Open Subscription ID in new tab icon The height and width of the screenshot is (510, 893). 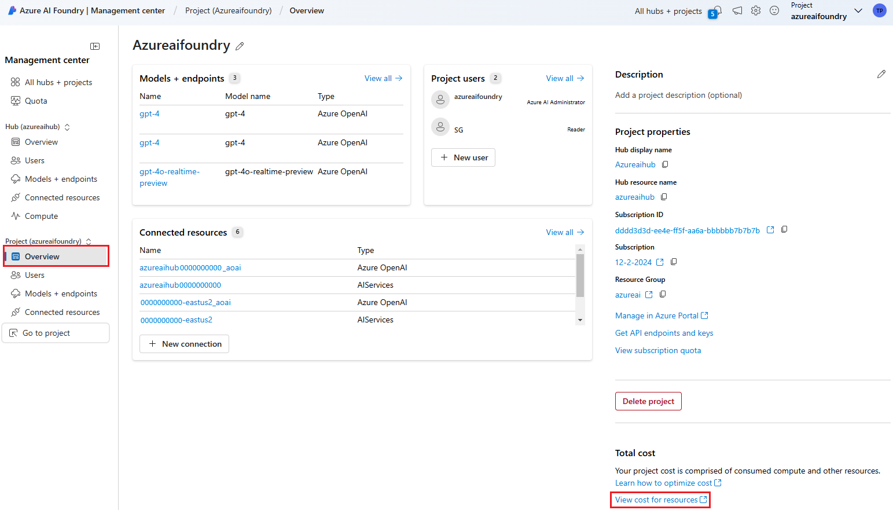[770, 230]
